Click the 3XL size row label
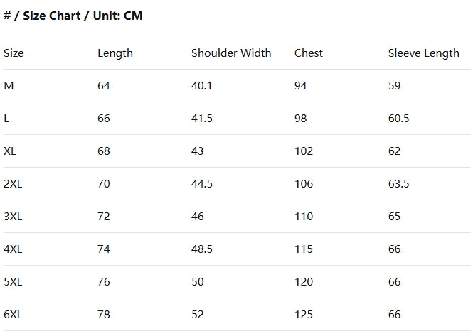Screen dimensions: 473x331 point(13,217)
